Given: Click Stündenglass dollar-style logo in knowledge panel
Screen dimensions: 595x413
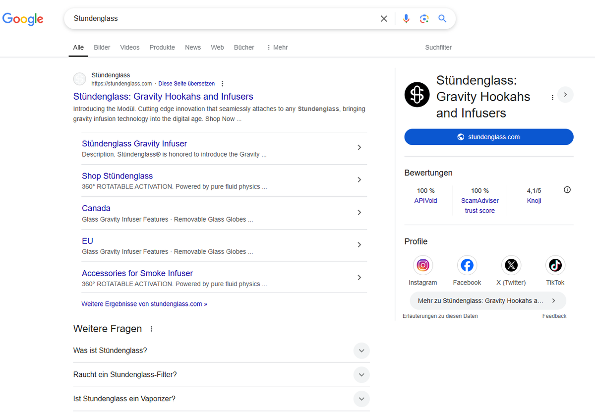Looking at the screenshot, I should click(417, 95).
